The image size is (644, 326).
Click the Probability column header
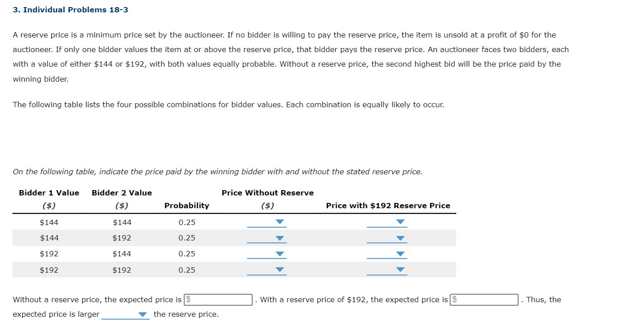pos(187,206)
